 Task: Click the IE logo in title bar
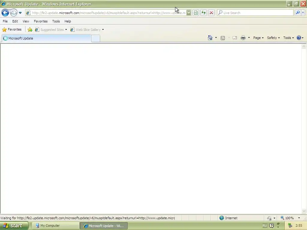pyautogui.click(x=3, y=4)
